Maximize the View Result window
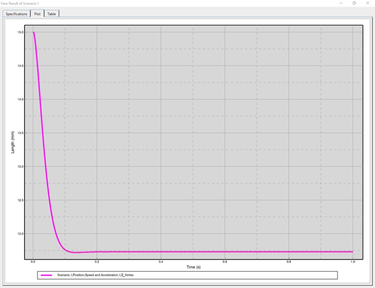The height and width of the screenshot is (288, 375). click(x=354, y=3)
